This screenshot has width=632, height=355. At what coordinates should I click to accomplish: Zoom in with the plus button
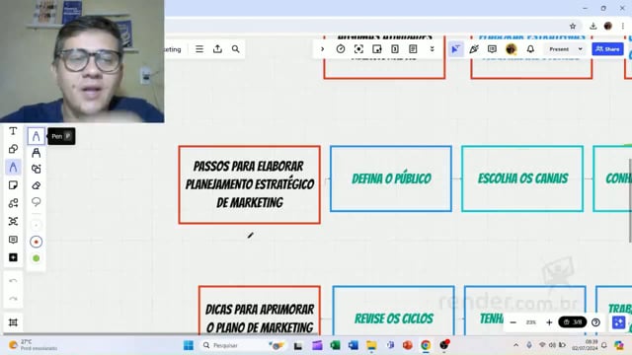click(549, 322)
